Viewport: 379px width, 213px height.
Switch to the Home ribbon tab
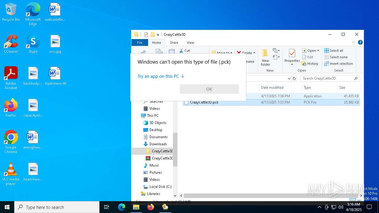[157, 43]
